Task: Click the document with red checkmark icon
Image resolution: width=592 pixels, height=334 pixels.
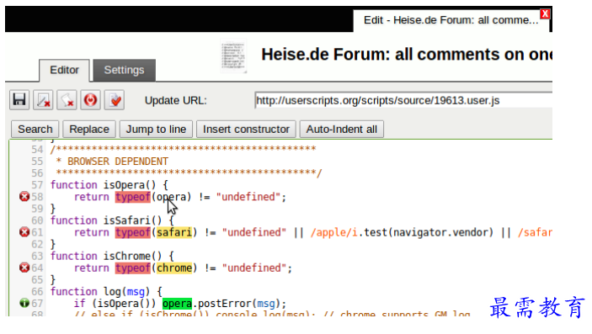Action: [115, 100]
